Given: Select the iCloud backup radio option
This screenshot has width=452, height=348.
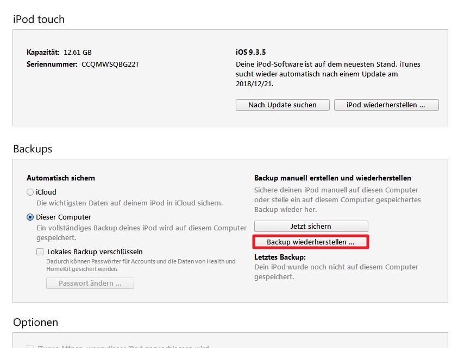Looking at the screenshot, I should coord(30,192).
